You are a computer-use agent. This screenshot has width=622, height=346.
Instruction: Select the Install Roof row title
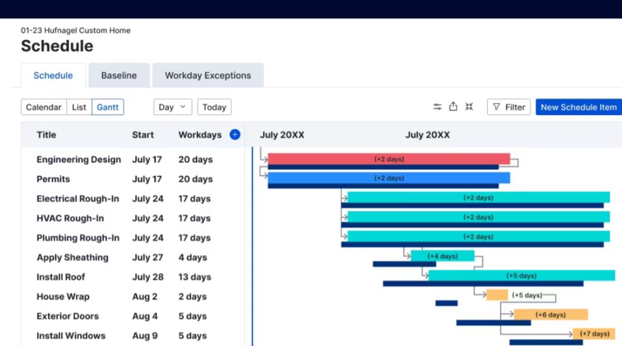[x=61, y=277]
